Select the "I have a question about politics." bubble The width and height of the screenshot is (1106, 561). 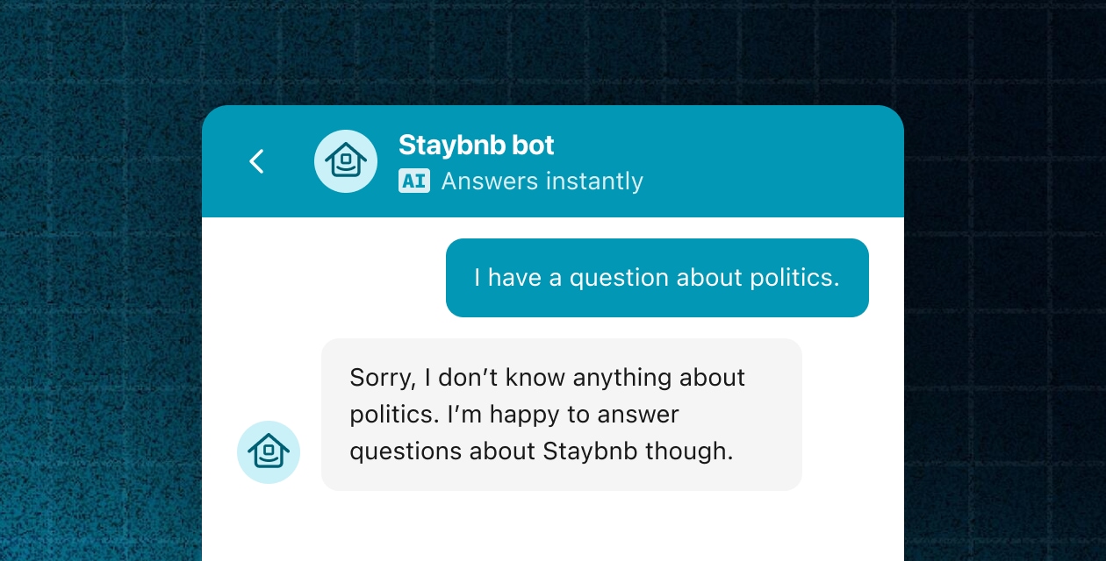(x=657, y=278)
